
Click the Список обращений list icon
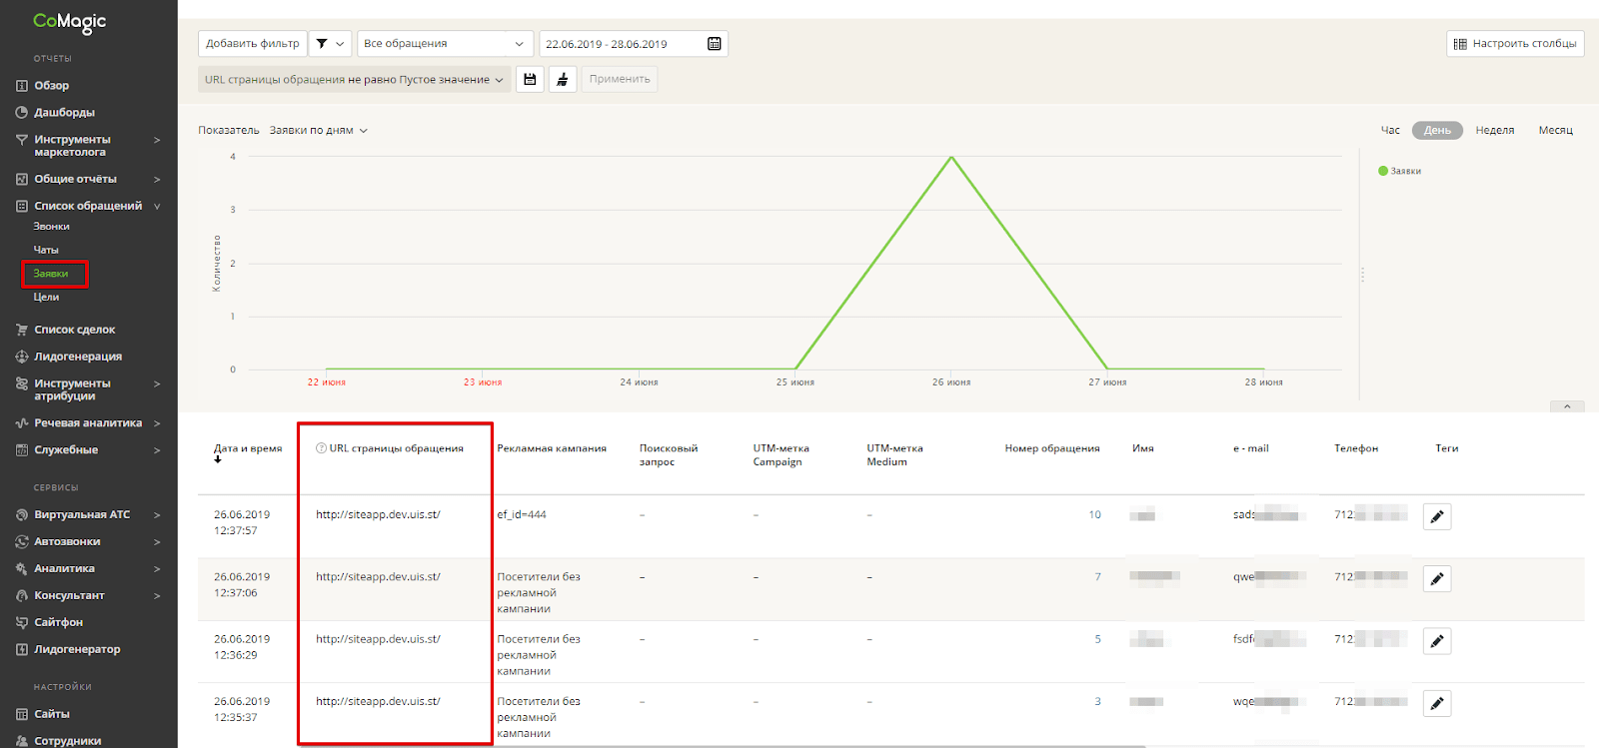pos(21,206)
